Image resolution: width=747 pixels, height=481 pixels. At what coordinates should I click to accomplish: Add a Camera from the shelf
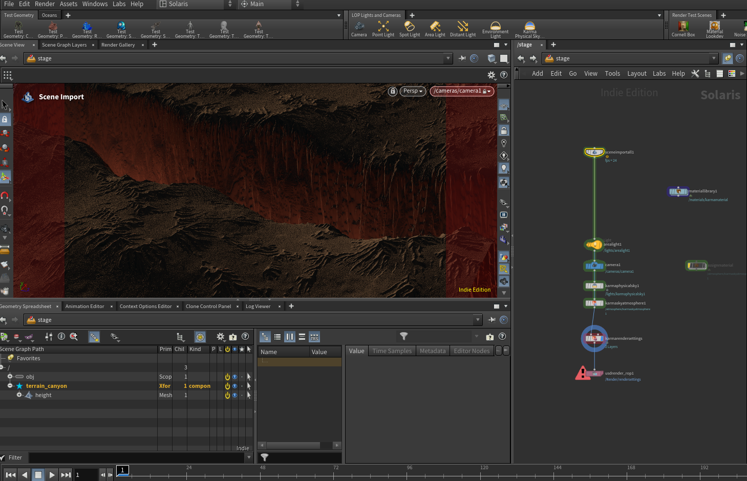pos(359,29)
